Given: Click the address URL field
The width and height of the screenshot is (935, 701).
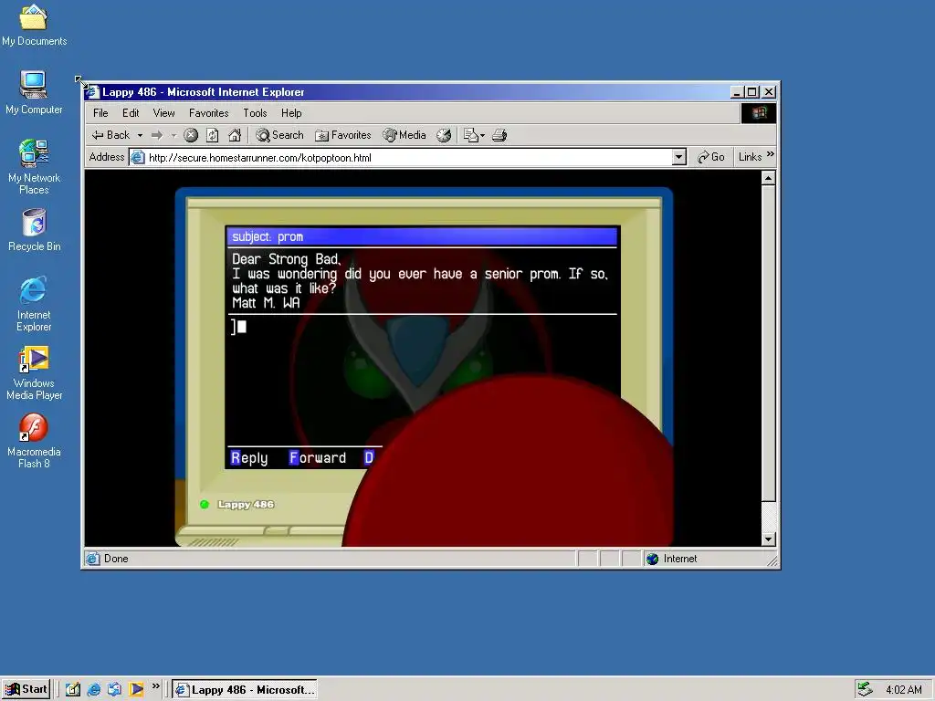Looking at the screenshot, I should 409,157.
